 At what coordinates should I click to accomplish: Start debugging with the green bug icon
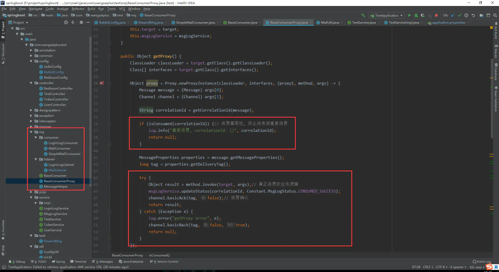click(x=416, y=15)
